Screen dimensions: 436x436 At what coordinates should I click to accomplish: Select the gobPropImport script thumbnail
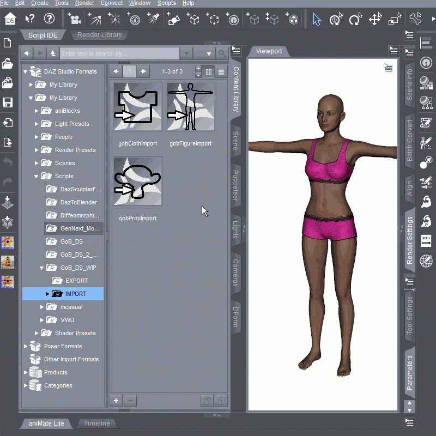tap(138, 181)
